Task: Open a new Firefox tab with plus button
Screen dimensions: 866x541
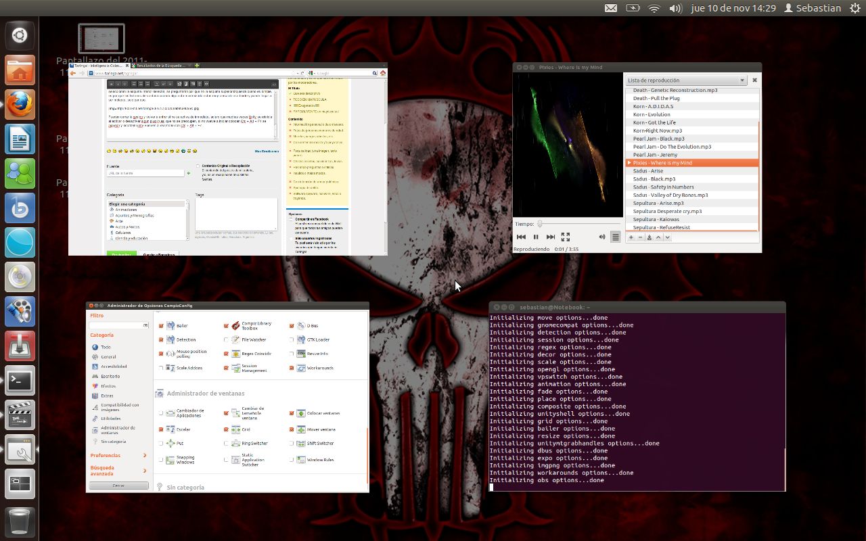Action: pos(197,66)
